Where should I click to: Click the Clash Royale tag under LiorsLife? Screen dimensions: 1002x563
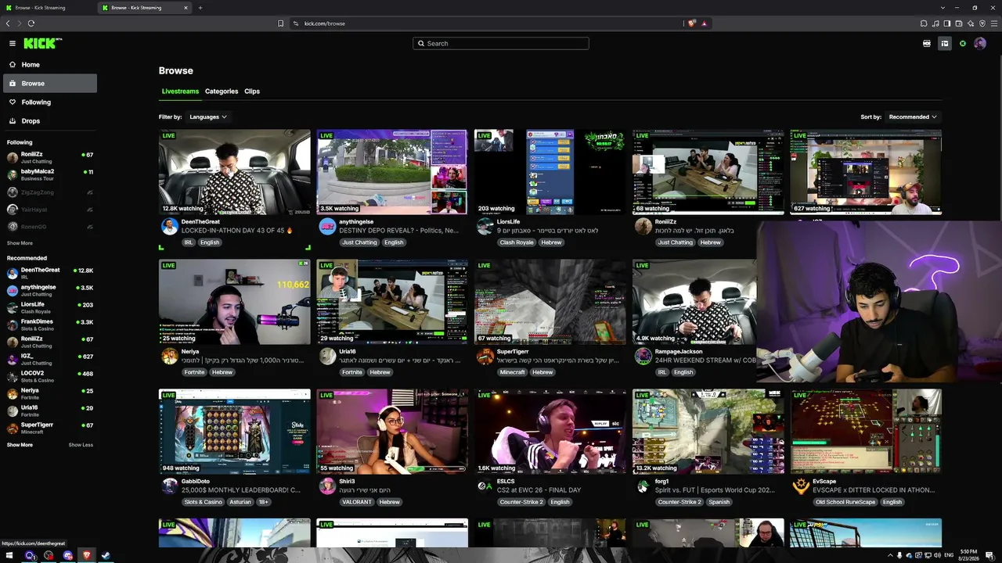pos(517,242)
